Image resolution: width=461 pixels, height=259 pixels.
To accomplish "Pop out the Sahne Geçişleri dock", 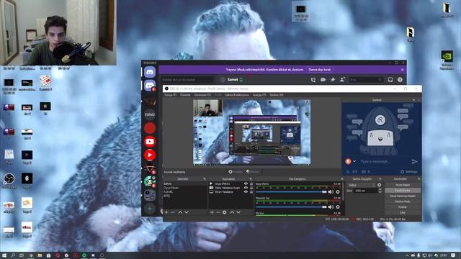I will 380,179.
